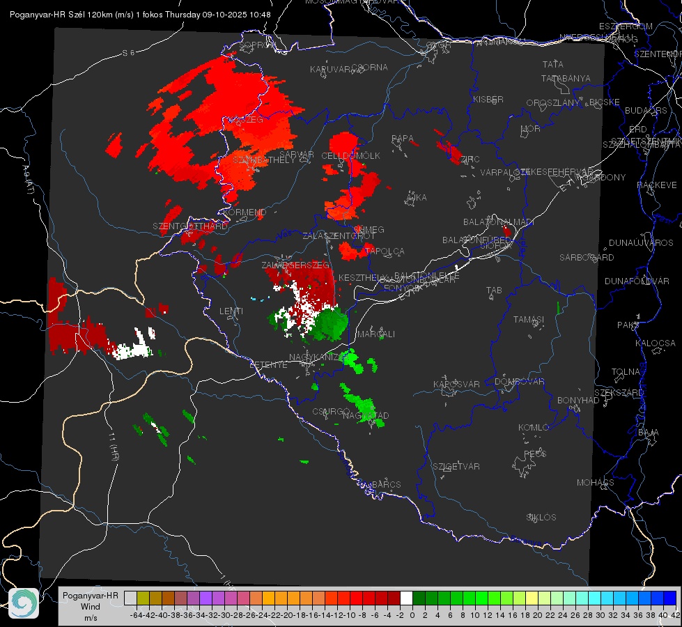Image resolution: width=682 pixels, height=627 pixels.
Task: Click the BALATONALMADI city label
Action: [499, 222]
